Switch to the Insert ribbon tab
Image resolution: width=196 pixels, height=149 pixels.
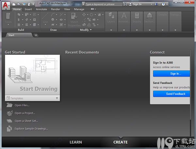pyautogui.click(x=28, y=9)
